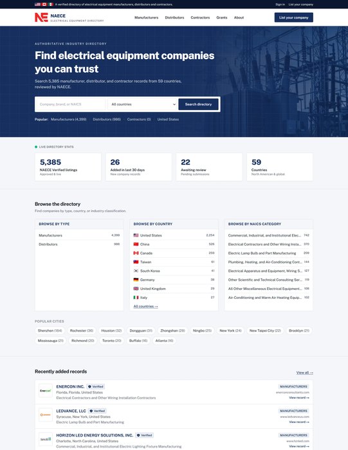This screenshot has height=450, width=348.
Task: Open View all recently added records
Action: coord(305,372)
